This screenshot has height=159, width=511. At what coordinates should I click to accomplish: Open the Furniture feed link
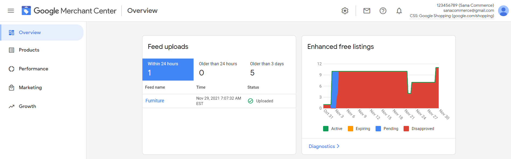(155, 101)
